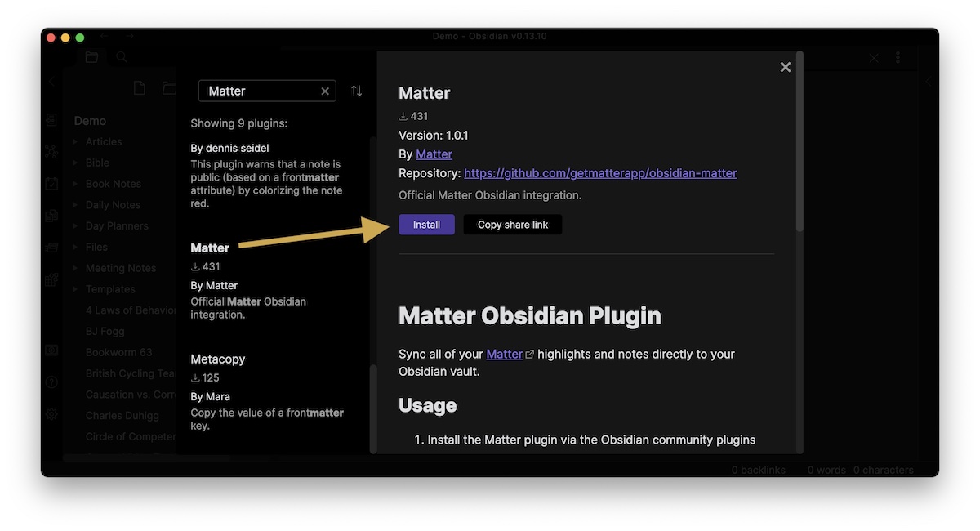
Task: Click the Copy share link button
Action: pyautogui.click(x=513, y=225)
